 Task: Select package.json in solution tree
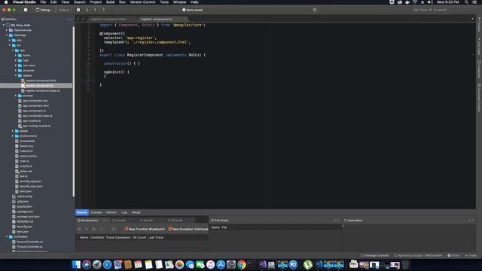[25, 212]
